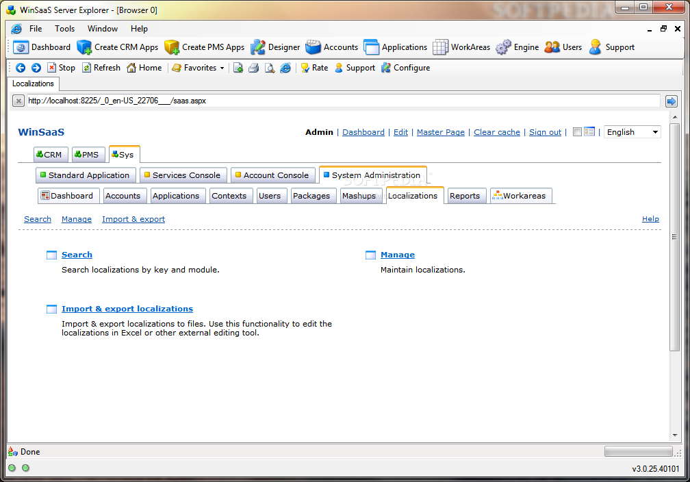Open the bold Search localizations link
The height and width of the screenshot is (482, 690).
[77, 255]
